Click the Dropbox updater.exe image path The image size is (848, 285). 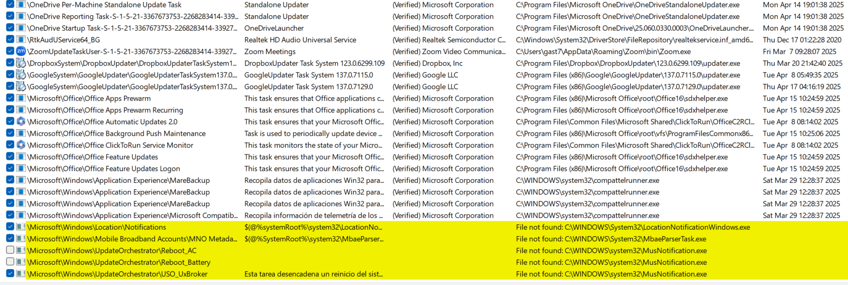(x=628, y=63)
